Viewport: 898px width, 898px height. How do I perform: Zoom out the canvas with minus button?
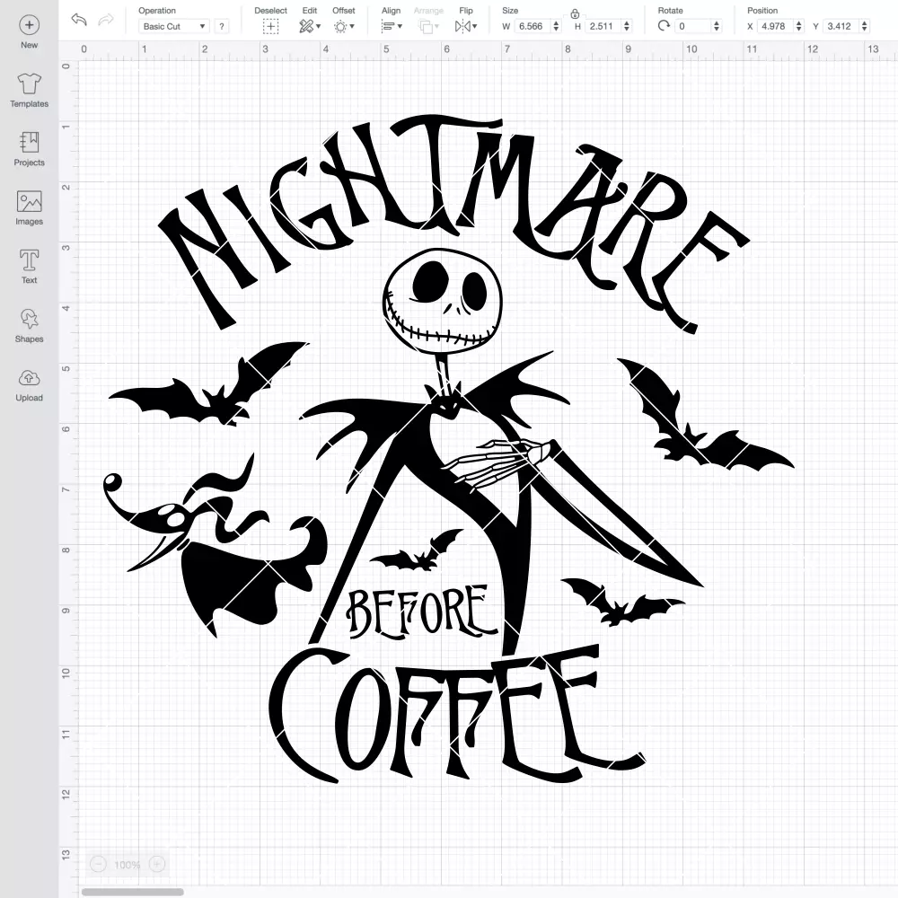pos(98,864)
